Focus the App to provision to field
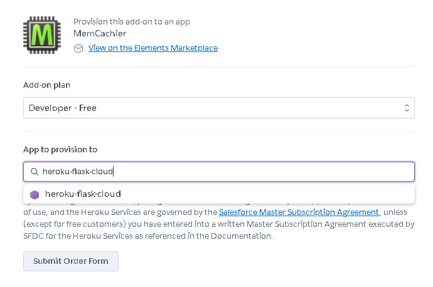This screenshot has height=287, width=433. pyautogui.click(x=219, y=172)
